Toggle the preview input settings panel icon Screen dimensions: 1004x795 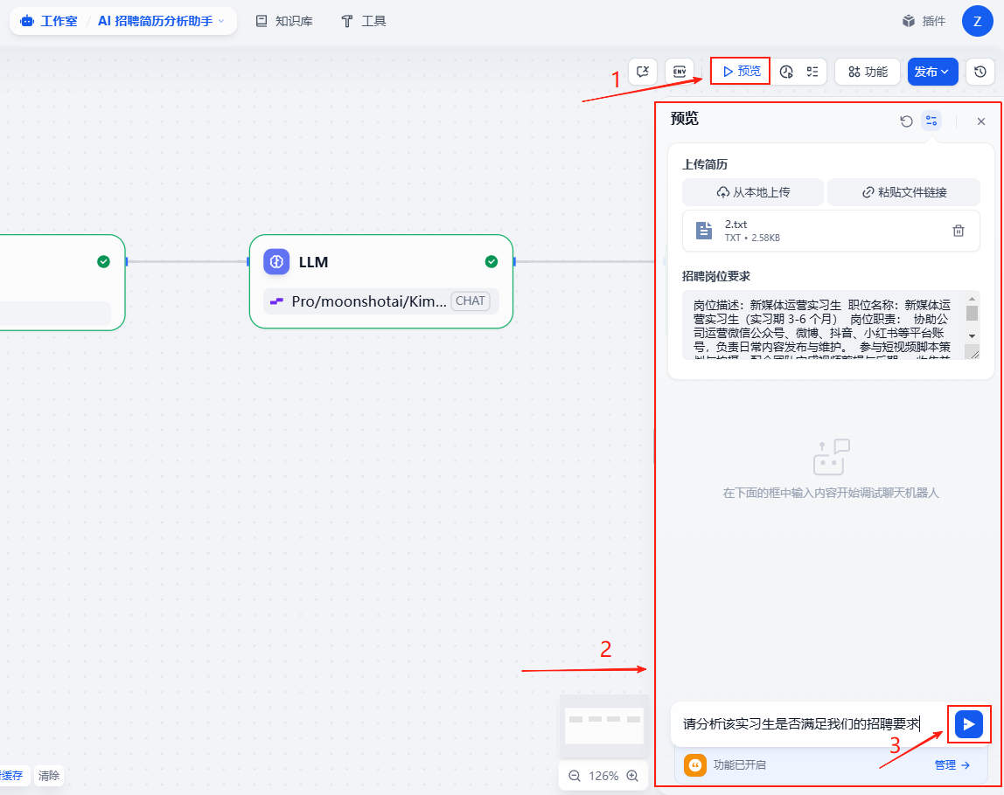[x=931, y=121]
